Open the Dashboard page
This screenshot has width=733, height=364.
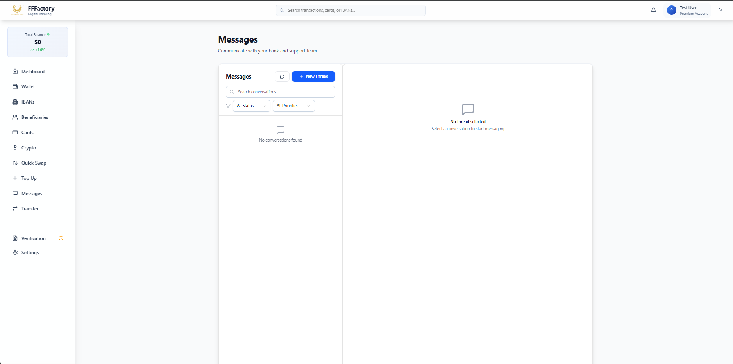coord(33,72)
